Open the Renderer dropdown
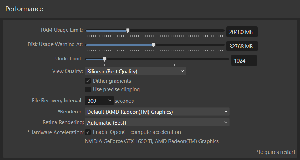 (x=157, y=112)
